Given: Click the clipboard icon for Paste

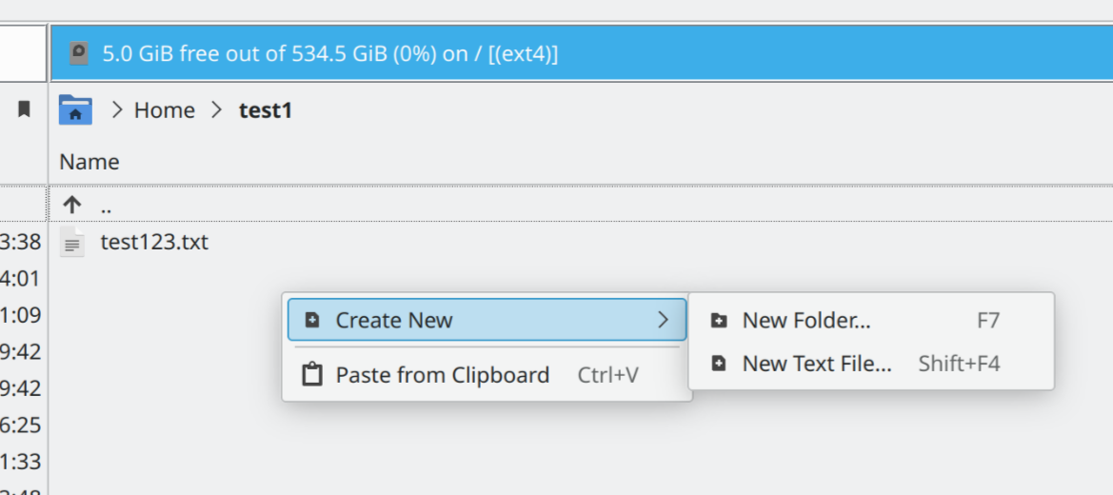Looking at the screenshot, I should point(312,375).
